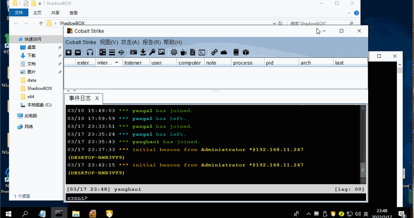
Task: Open the Credentials icon in toolbar
Action: [x=134, y=52]
